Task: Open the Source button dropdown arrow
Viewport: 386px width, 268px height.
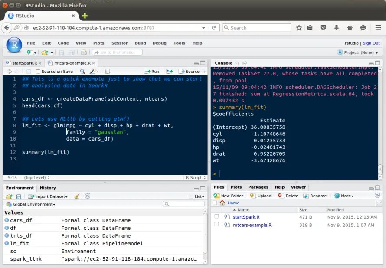Action: [x=205, y=72]
